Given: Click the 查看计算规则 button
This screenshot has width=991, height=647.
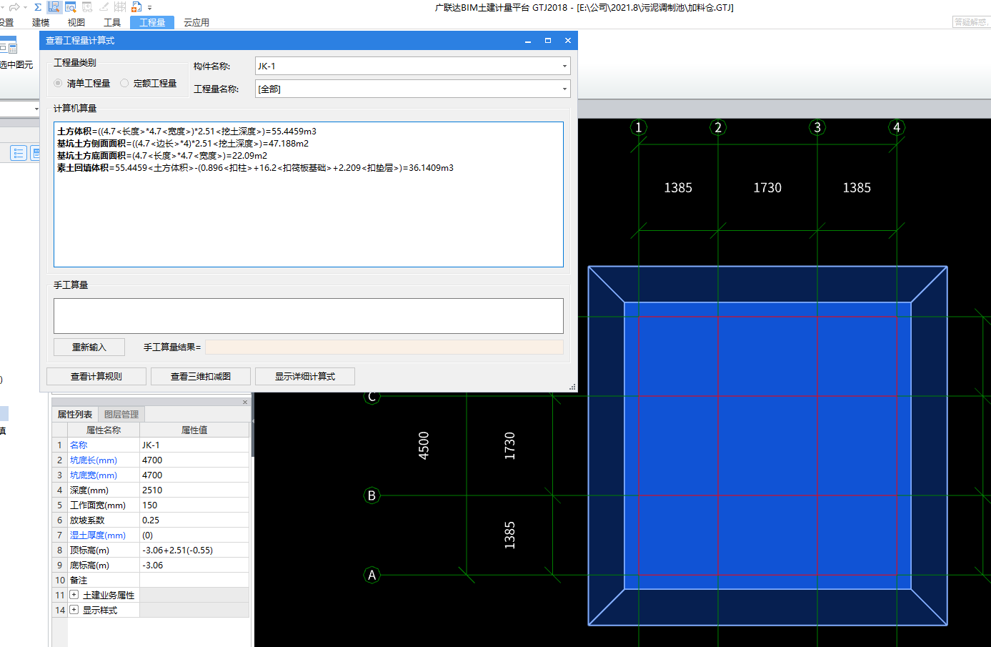Looking at the screenshot, I should (96, 377).
